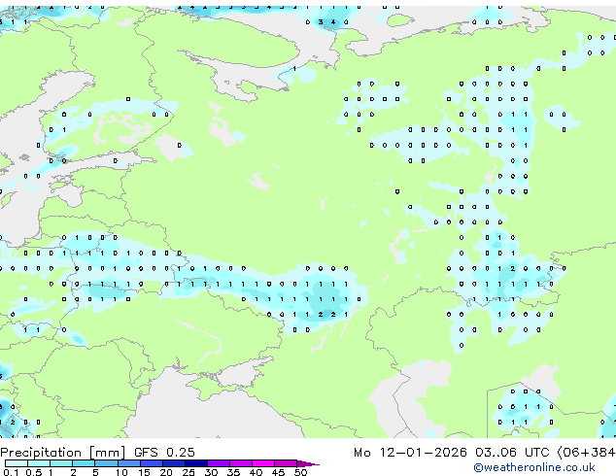Click the "Precipitation [mm]" title text
This screenshot has width=616, height=476.
[63, 453]
